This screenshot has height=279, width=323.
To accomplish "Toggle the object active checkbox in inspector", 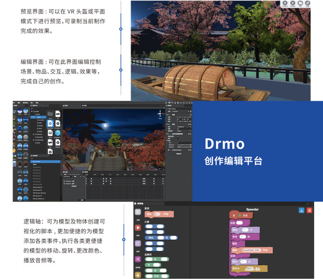I will [167, 109].
